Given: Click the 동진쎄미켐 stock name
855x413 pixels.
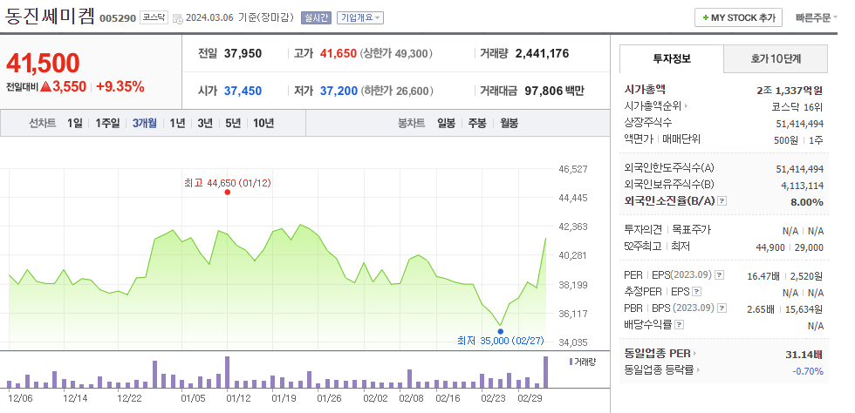Looking at the screenshot, I should pos(50,17).
